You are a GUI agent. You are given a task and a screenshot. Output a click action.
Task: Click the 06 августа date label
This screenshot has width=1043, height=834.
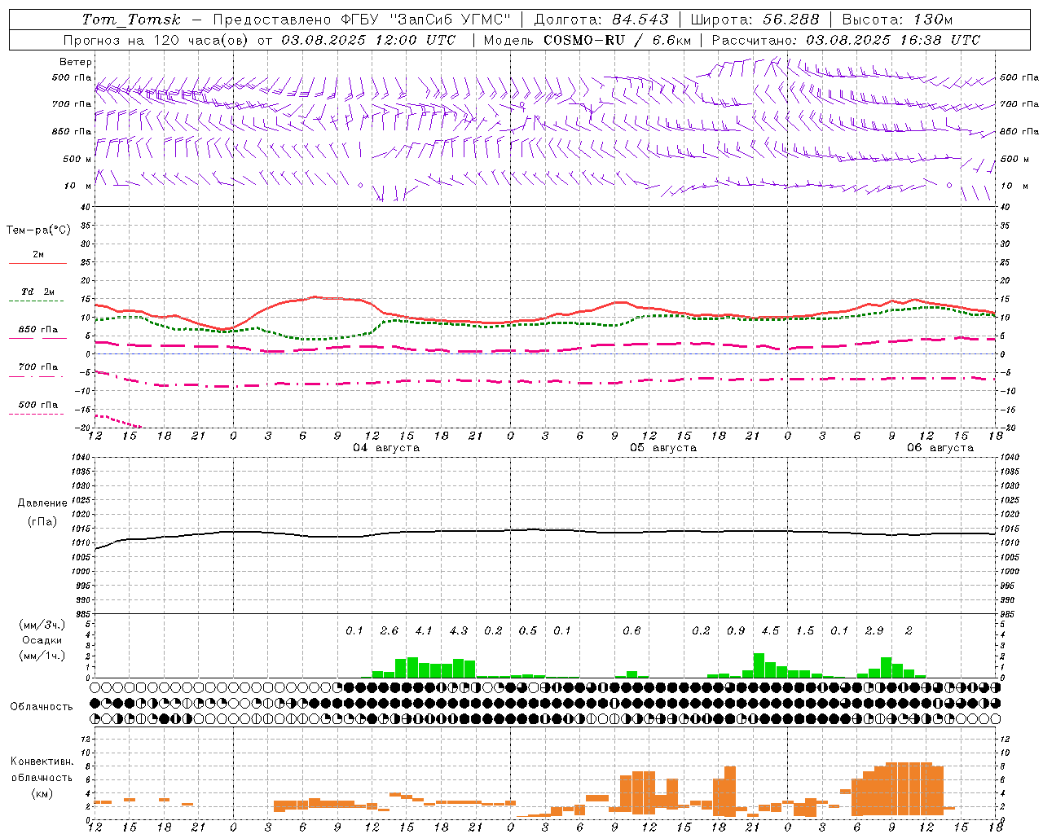click(x=940, y=448)
